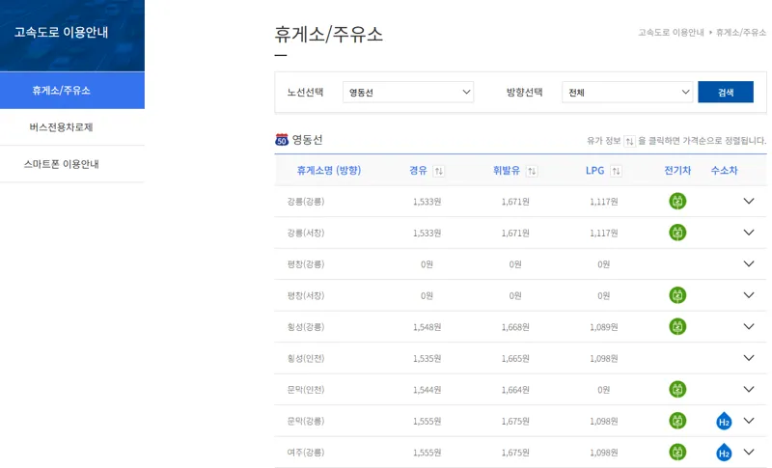
Task: Expand details for 문막(인천) row
Action: click(749, 390)
